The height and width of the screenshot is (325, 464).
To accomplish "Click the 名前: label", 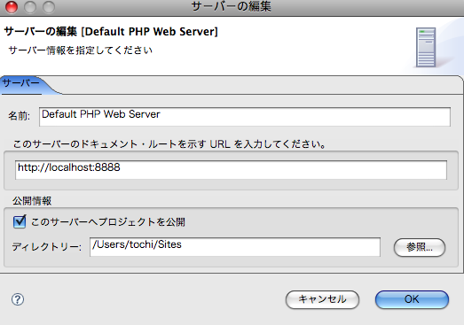I will (19, 116).
